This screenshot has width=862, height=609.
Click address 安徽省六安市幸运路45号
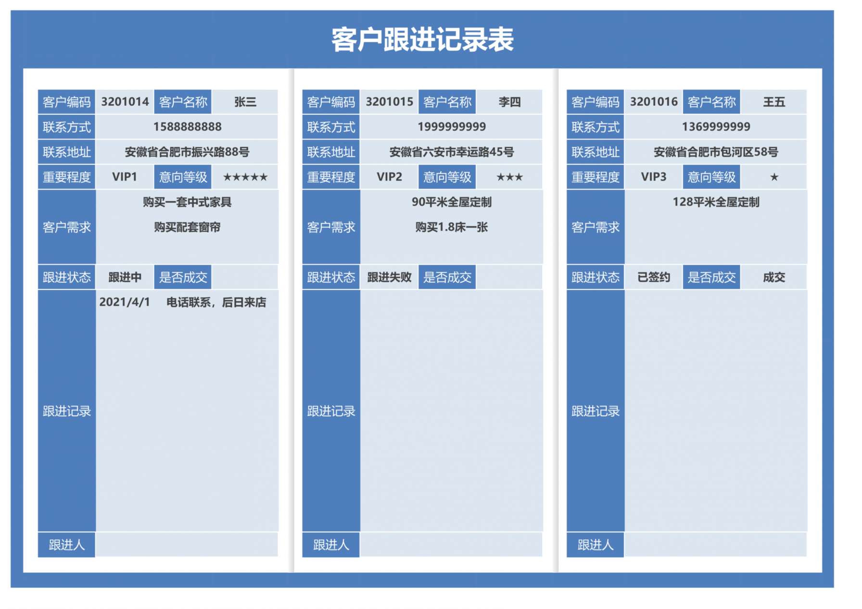click(x=452, y=152)
